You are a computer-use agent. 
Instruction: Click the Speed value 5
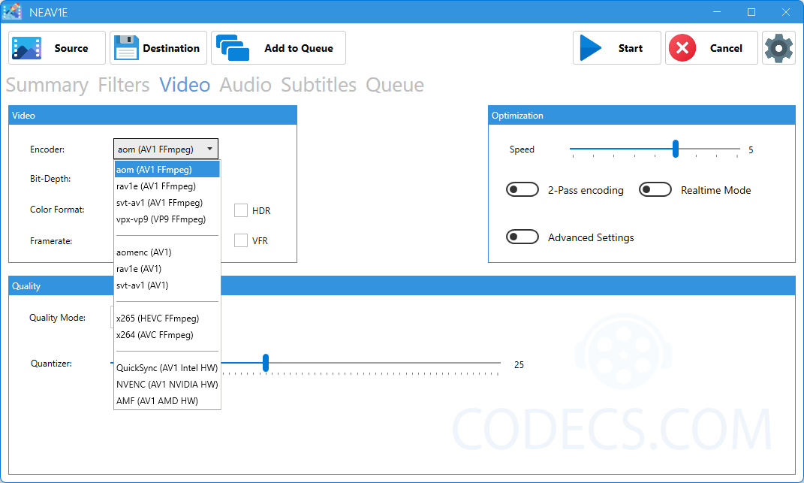click(x=751, y=150)
